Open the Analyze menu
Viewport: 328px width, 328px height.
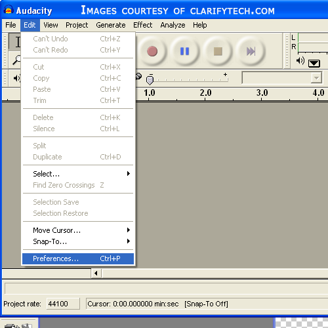(173, 25)
